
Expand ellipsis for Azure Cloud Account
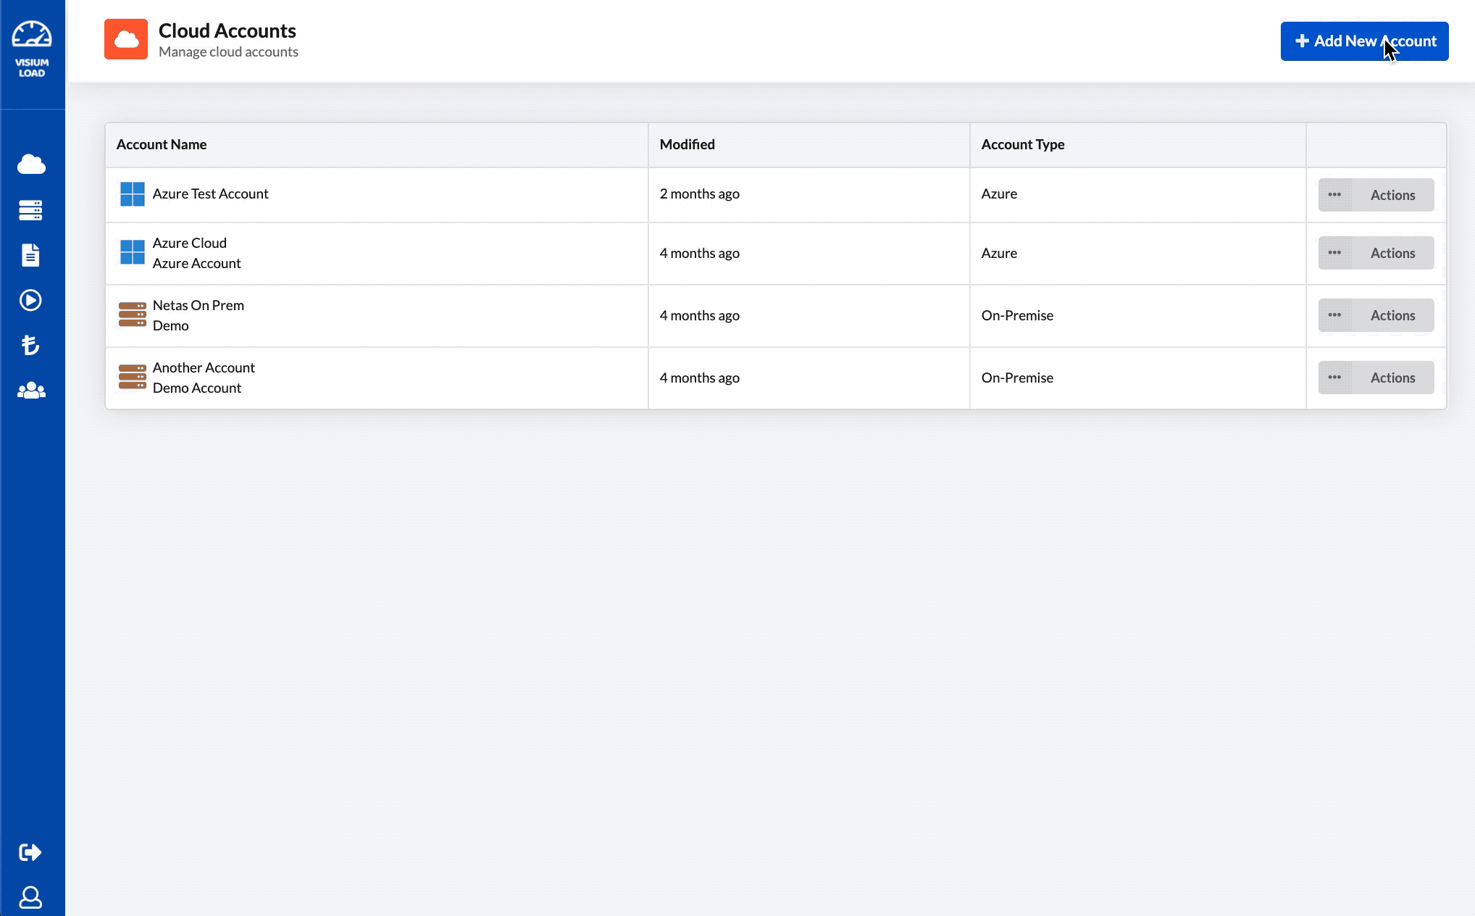(1334, 252)
